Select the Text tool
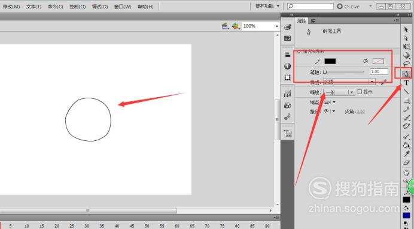This screenshot has height=229, width=414. point(406,83)
